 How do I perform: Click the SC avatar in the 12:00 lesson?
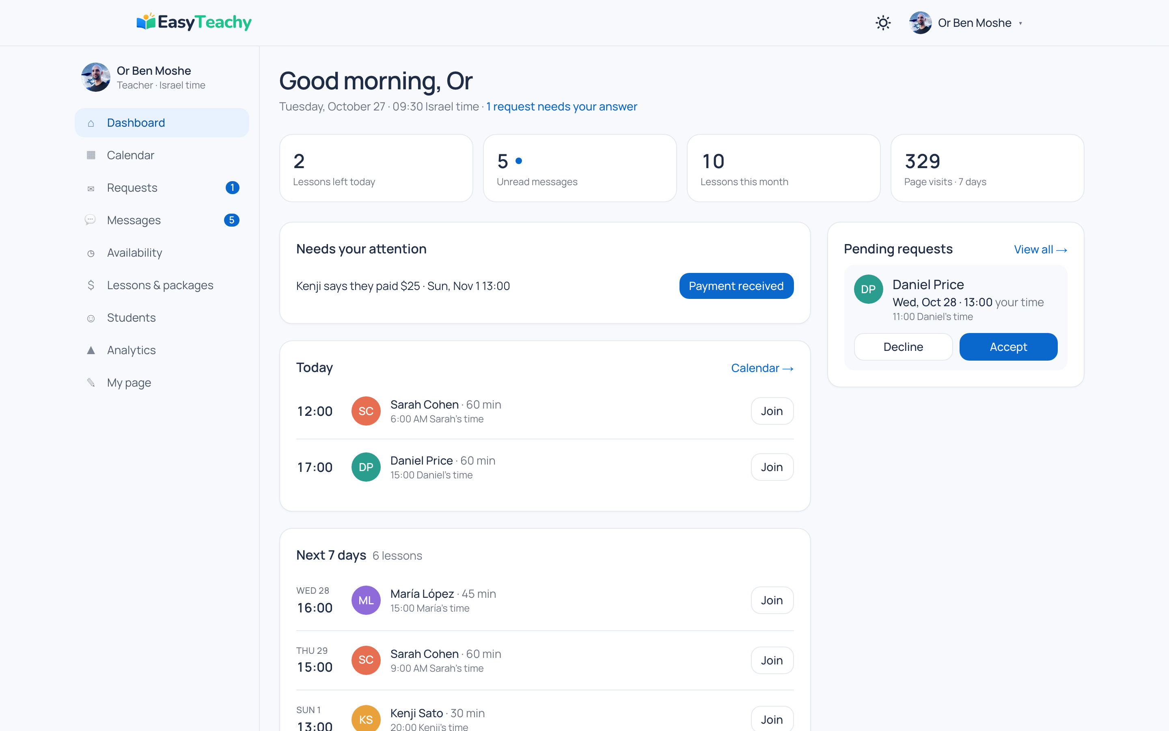click(366, 411)
